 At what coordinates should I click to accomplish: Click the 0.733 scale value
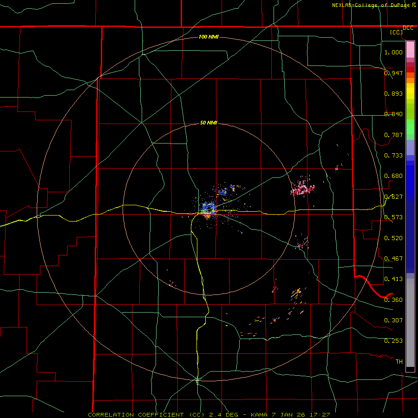[393, 156]
